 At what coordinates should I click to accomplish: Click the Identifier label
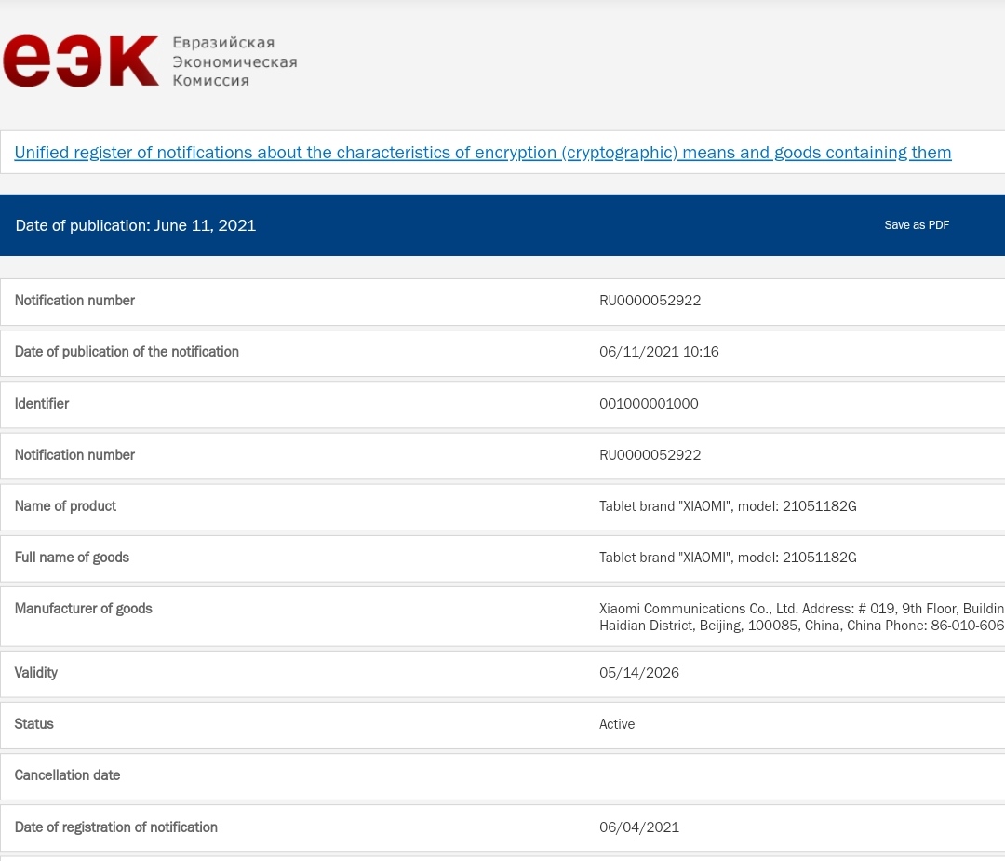(x=42, y=404)
